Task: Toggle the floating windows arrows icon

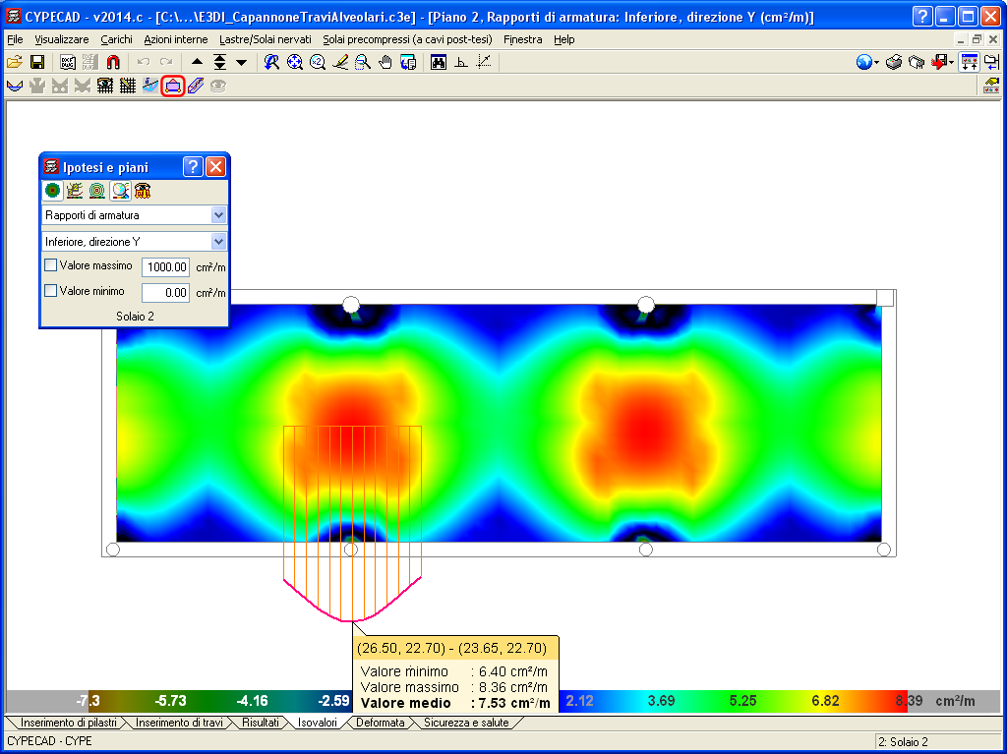Action: click(x=969, y=62)
